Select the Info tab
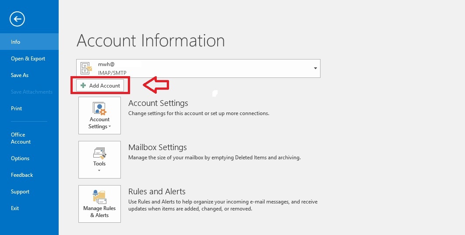 coord(29,42)
